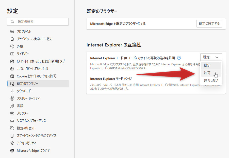
Task: Click the Family Safety people icon
Action: [12, 98]
